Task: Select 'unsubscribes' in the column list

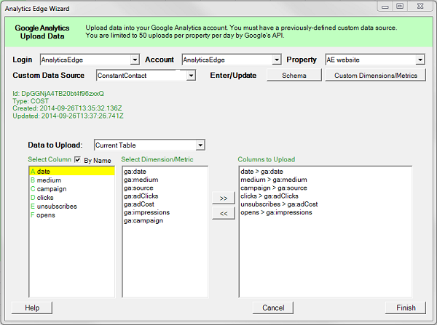Action: (57, 206)
